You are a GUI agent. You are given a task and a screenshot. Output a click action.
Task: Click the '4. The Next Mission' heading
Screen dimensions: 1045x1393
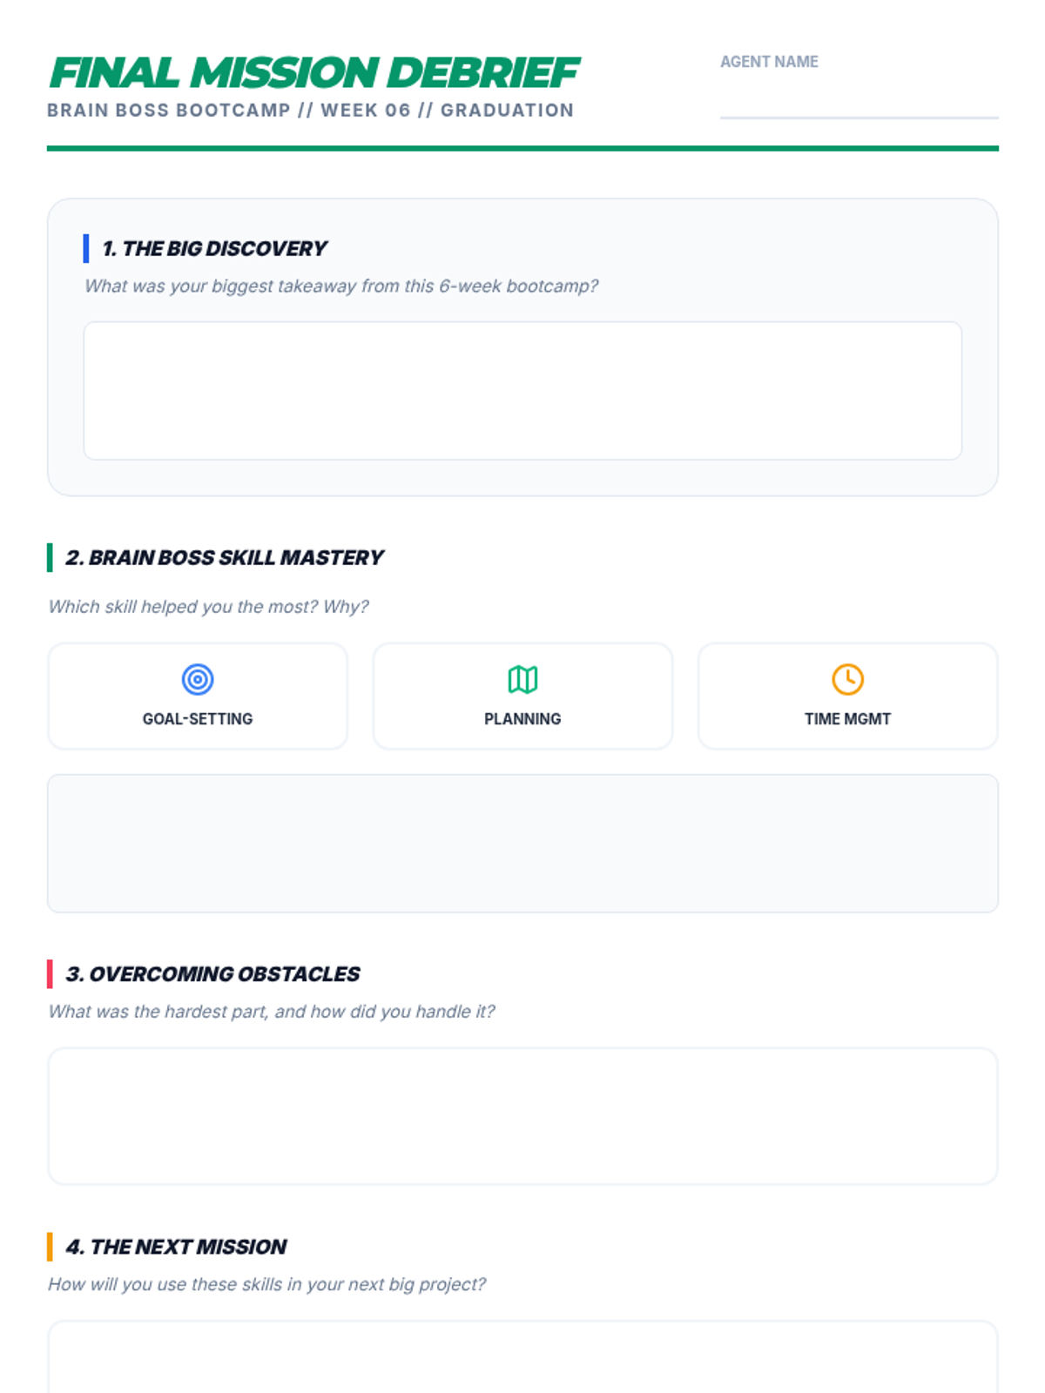click(176, 1247)
